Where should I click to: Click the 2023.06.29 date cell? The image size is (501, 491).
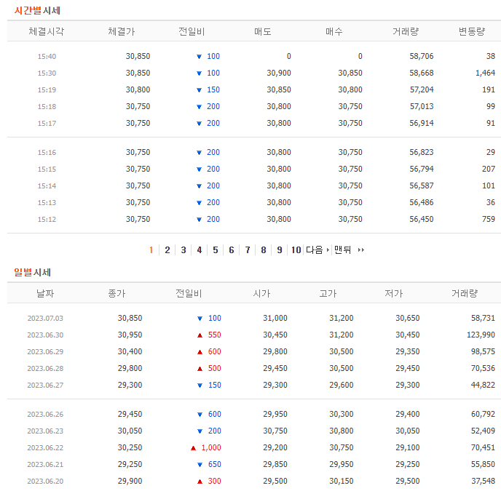click(x=45, y=351)
